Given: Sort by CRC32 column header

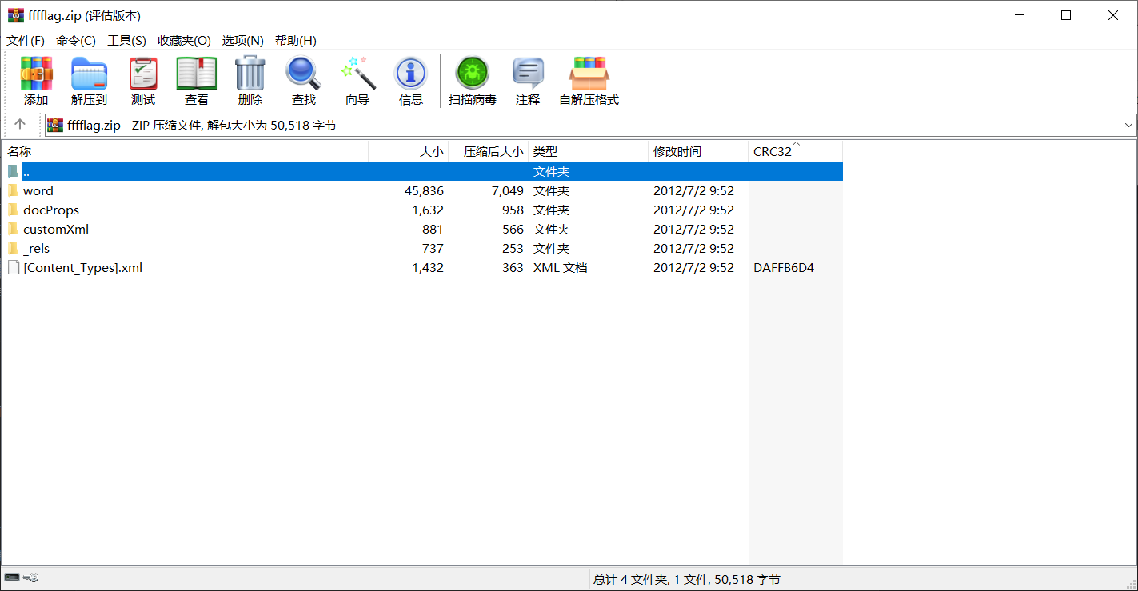Looking at the screenshot, I should tap(796, 151).
